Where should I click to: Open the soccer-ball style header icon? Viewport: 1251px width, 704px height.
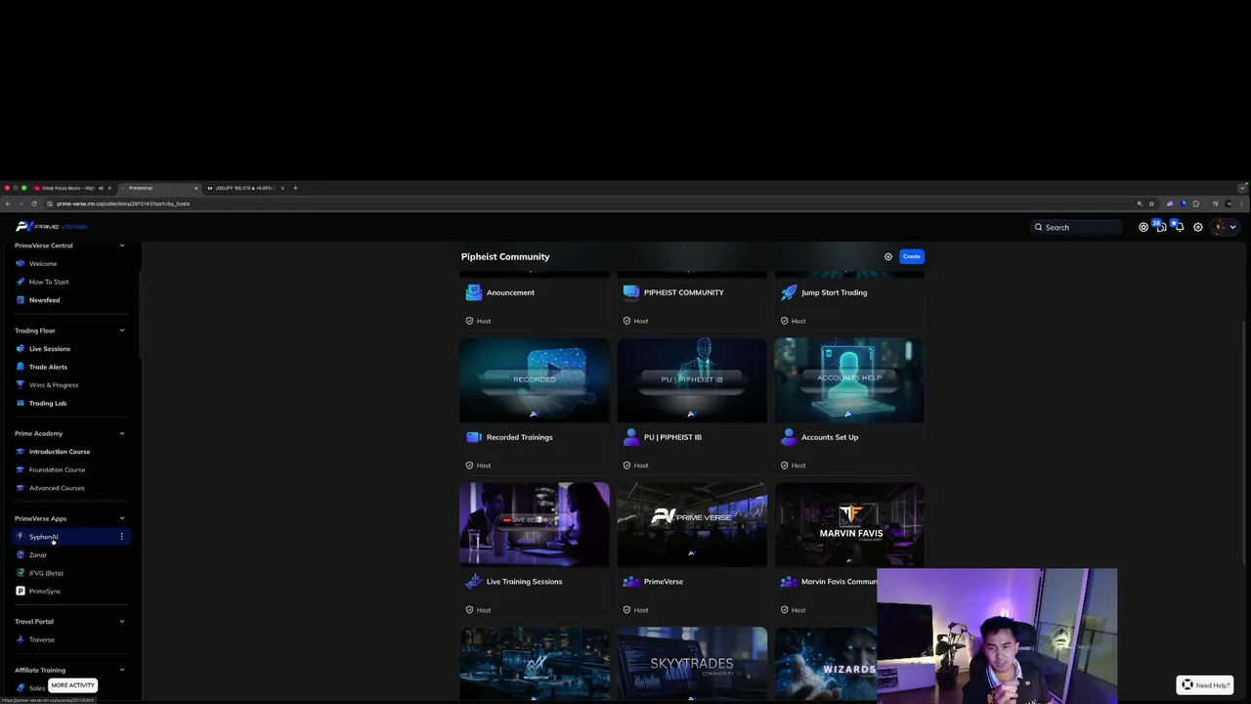pos(1143,227)
